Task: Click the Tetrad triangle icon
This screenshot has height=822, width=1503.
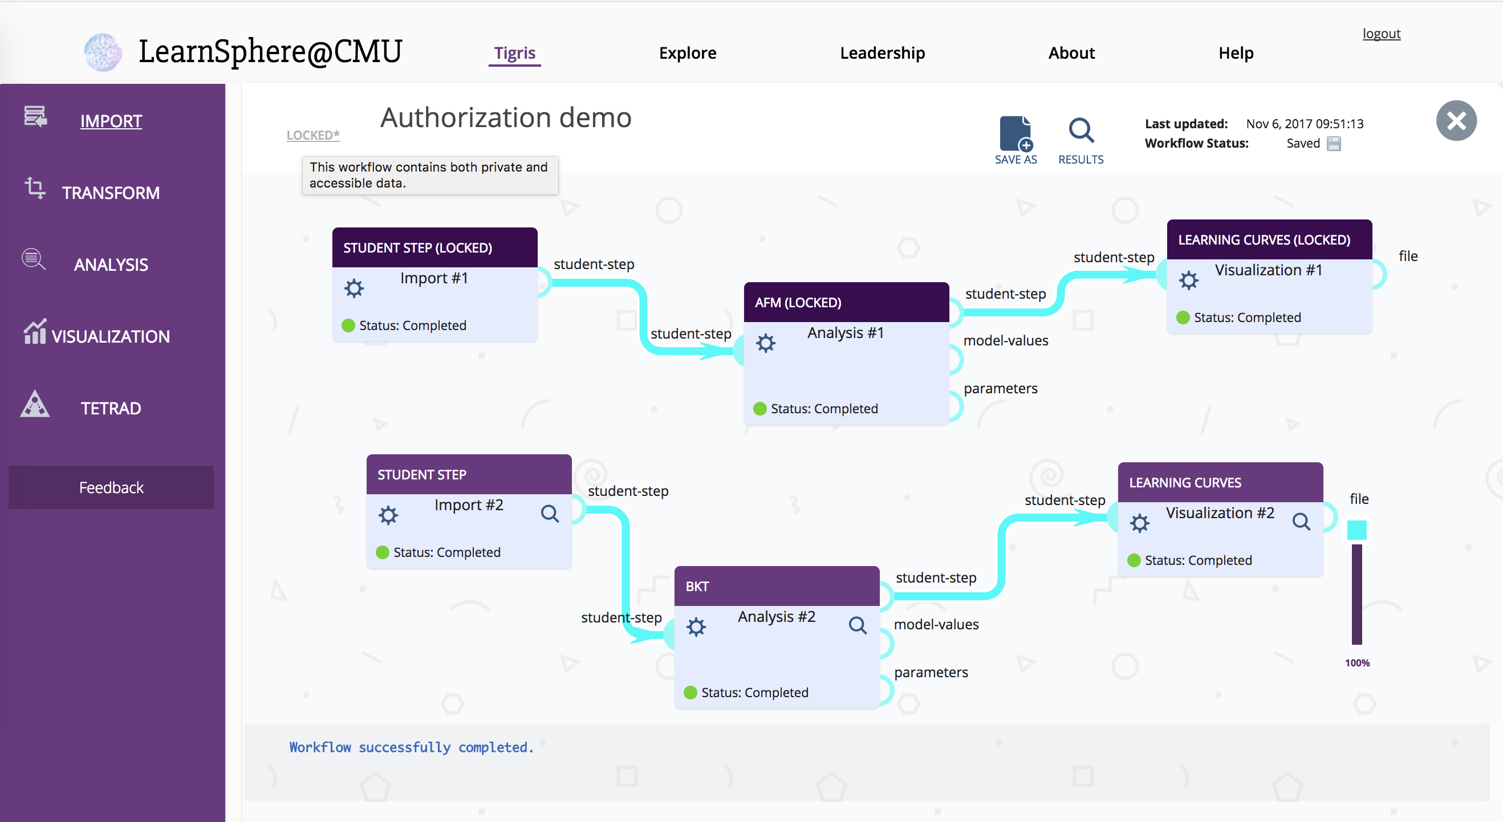Action: point(35,404)
